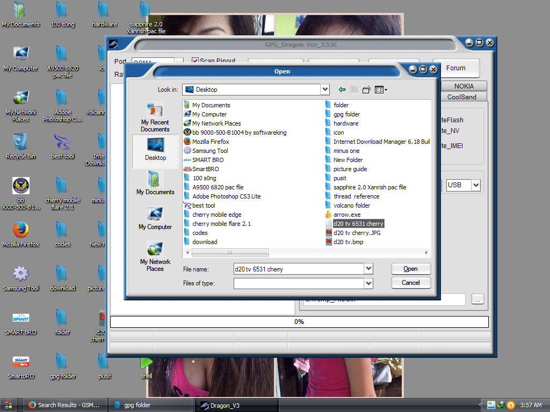
Task: Click the Open button
Action: [x=410, y=269]
